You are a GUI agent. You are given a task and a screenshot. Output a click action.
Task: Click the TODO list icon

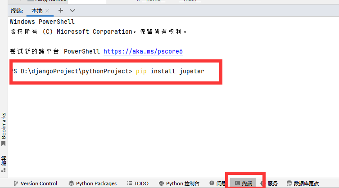click(130, 183)
